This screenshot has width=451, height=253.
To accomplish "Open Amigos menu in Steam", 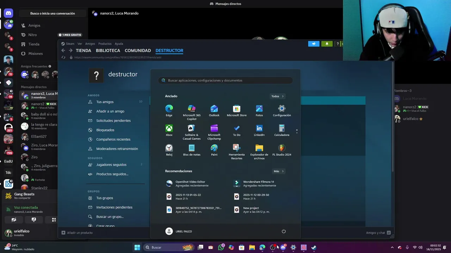I will click(x=90, y=44).
